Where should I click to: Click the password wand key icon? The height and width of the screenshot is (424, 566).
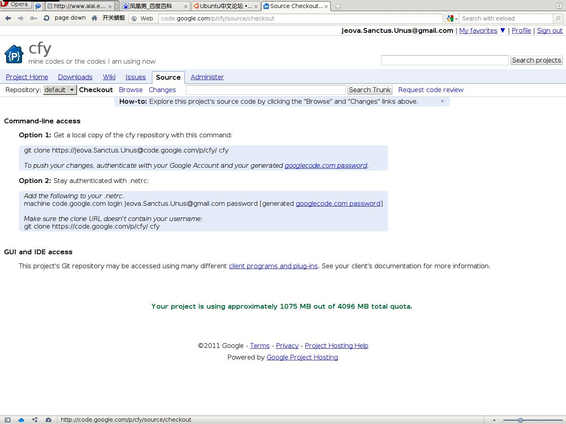[x=34, y=18]
